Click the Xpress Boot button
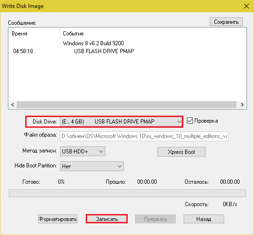This screenshot has height=235, width=254. 181,152
